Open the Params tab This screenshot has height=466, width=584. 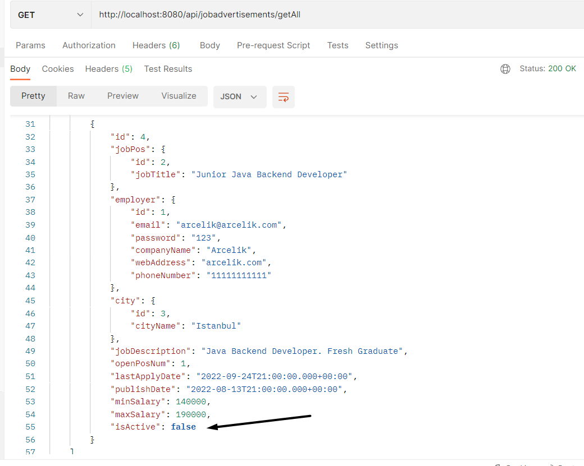point(30,45)
